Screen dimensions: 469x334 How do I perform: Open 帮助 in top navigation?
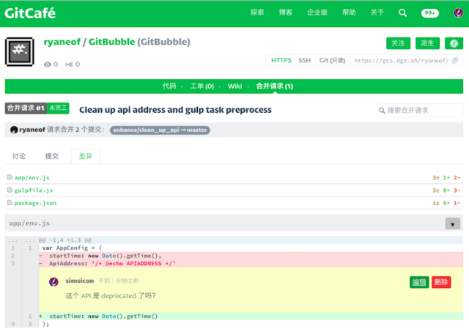(349, 12)
